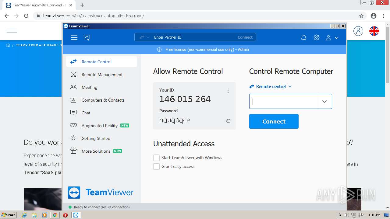Open the Windows Start menu

(8, 215)
